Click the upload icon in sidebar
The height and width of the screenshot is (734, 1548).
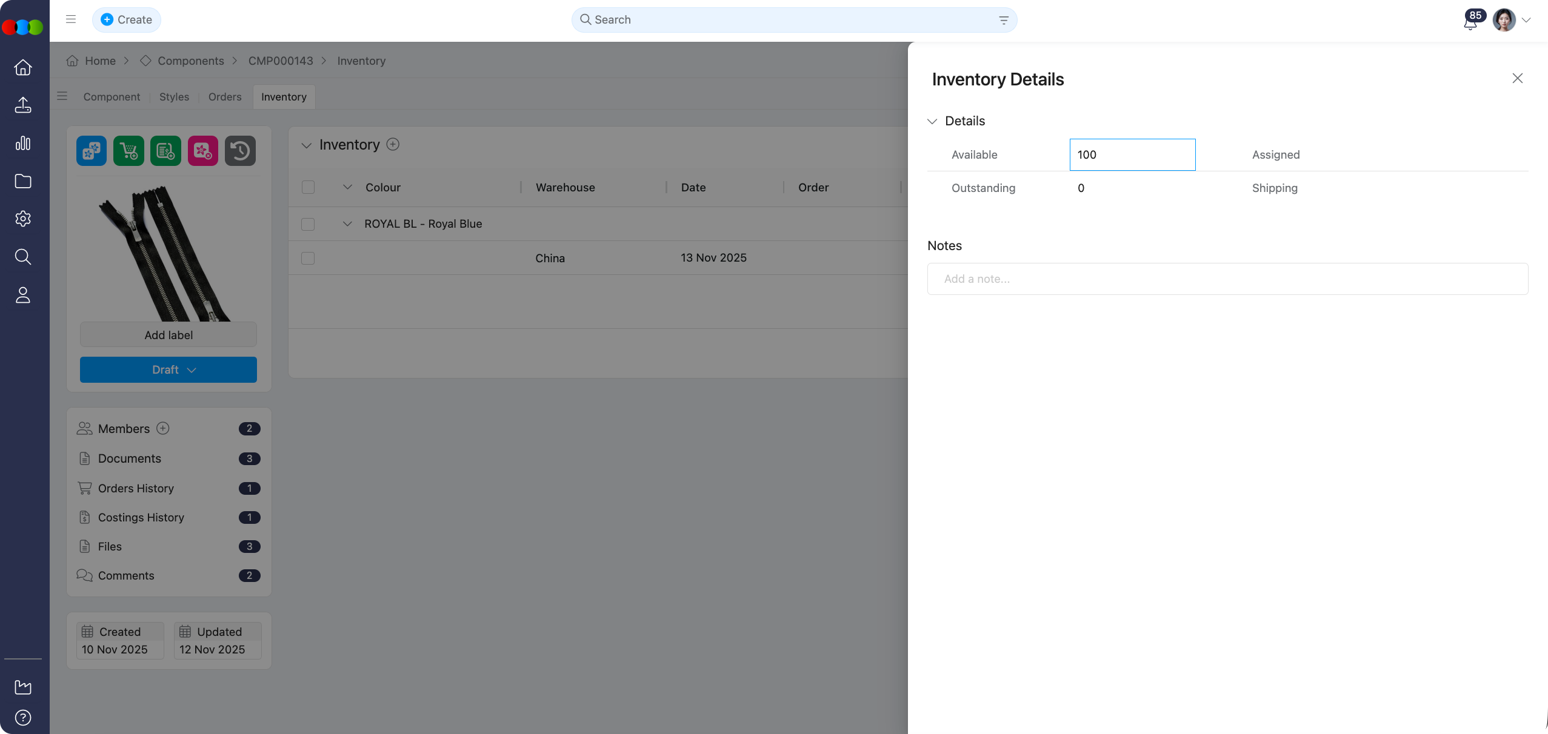tap(23, 105)
